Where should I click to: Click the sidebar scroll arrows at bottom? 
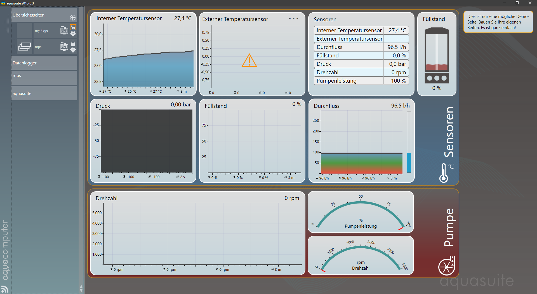(81, 289)
